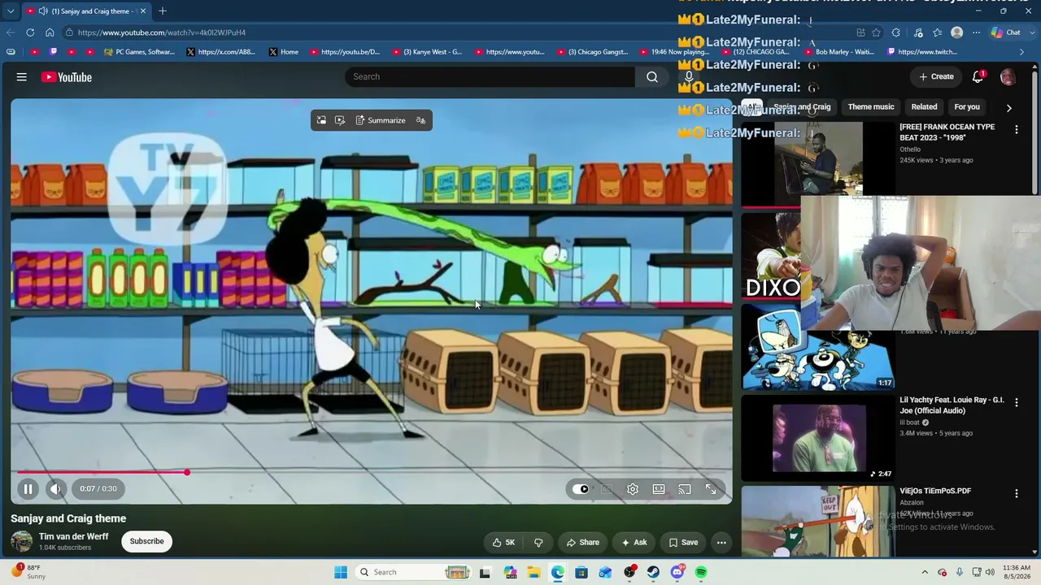Select the For you filter chip
Viewport: 1041px width, 585px height.
coord(967,106)
